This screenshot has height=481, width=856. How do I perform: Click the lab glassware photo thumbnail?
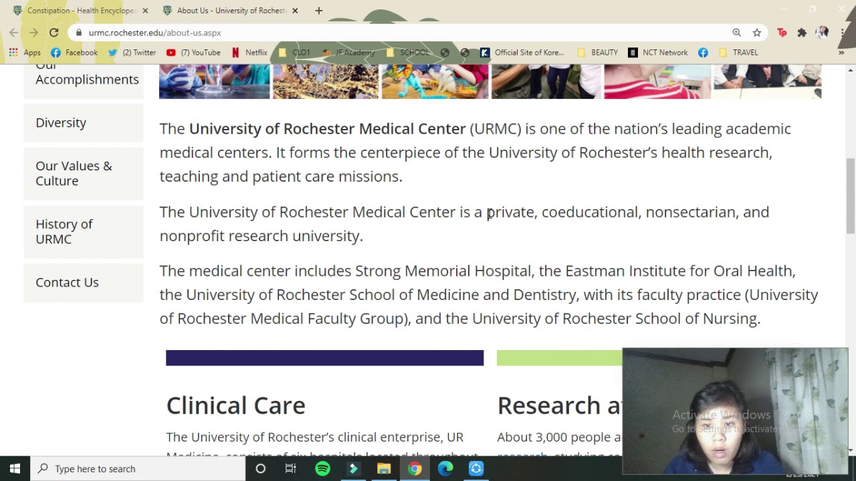[214, 82]
